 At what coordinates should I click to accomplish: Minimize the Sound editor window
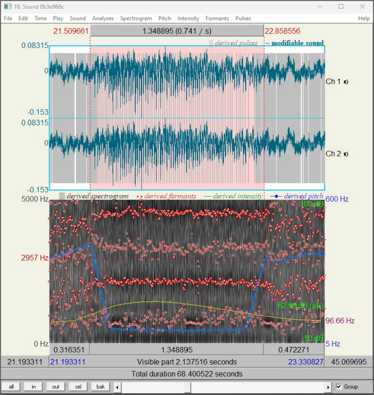(x=320, y=7)
